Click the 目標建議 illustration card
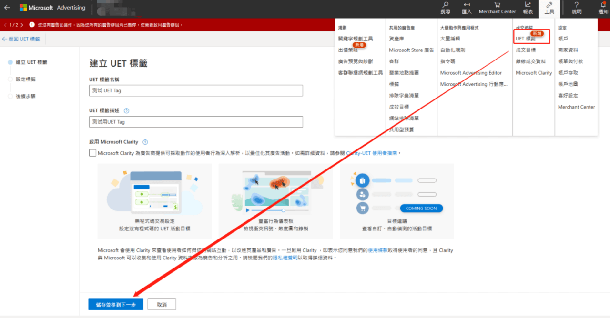The height and width of the screenshot is (318, 610). (397, 201)
